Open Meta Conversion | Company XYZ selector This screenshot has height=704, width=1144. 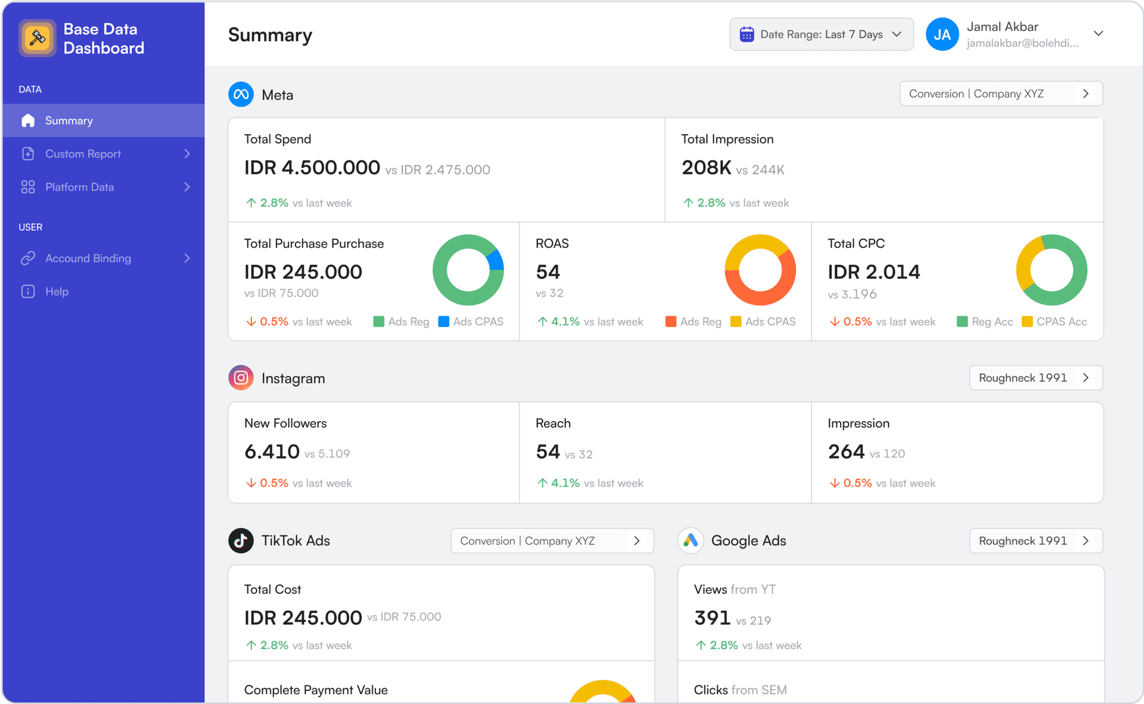1001,94
